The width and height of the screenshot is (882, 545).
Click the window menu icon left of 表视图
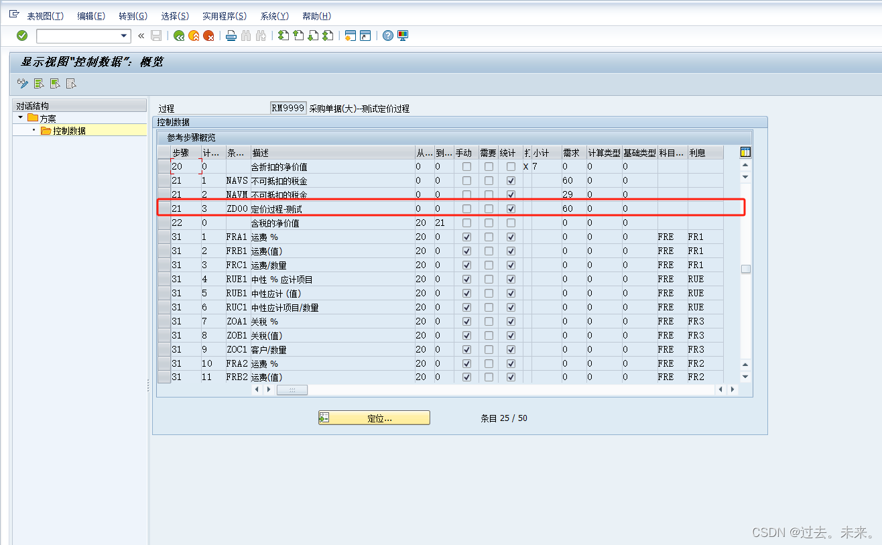click(x=14, y=15)
